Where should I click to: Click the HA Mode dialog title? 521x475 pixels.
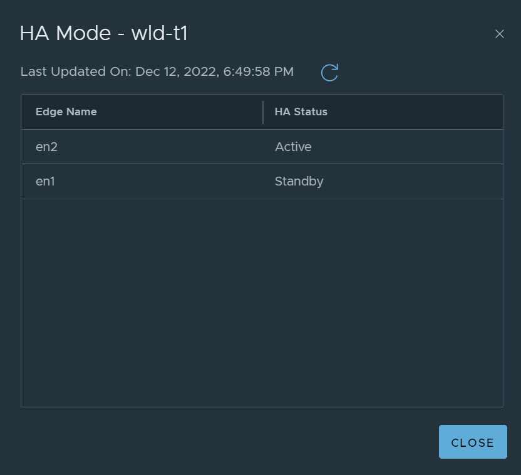coord(104,33)
